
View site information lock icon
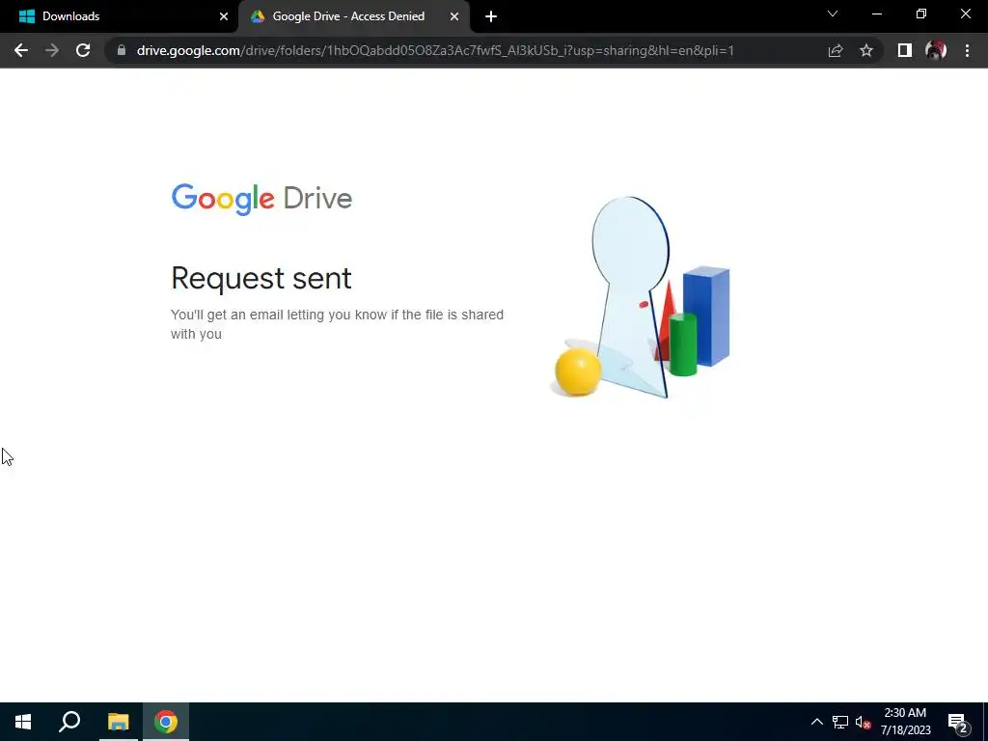coord(122,50)
